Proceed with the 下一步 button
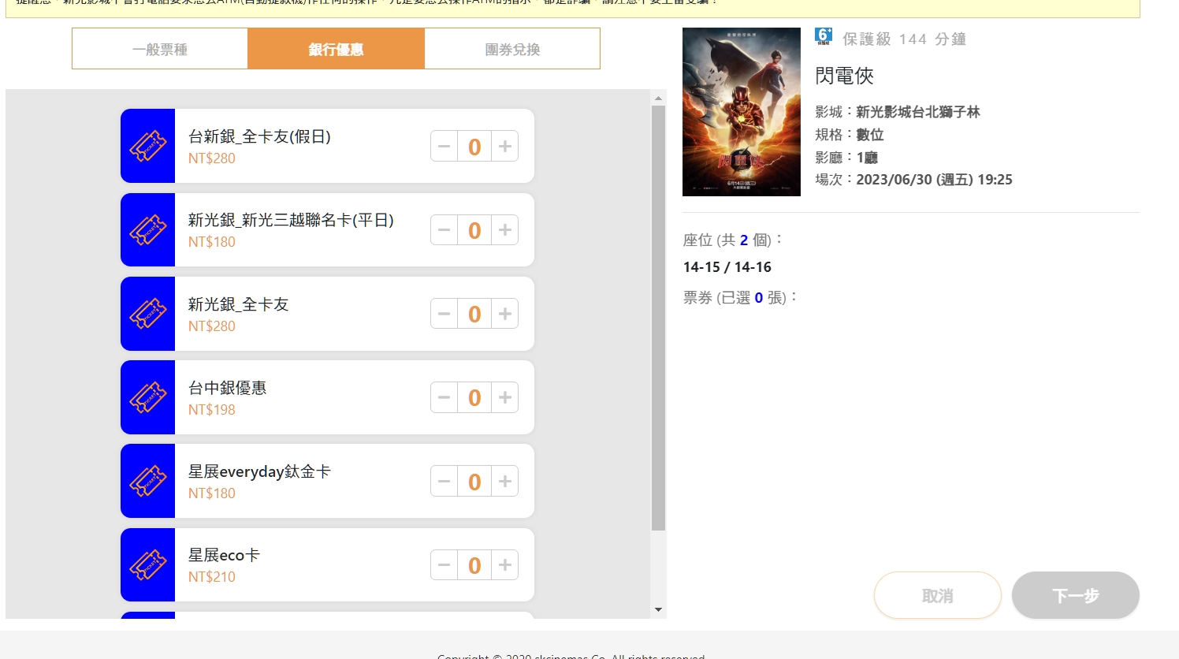 coord(1075,596)
